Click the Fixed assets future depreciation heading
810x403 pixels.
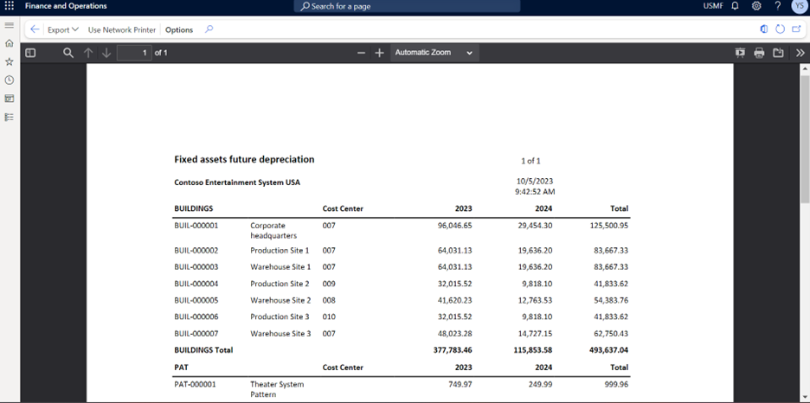pos(244,159)
